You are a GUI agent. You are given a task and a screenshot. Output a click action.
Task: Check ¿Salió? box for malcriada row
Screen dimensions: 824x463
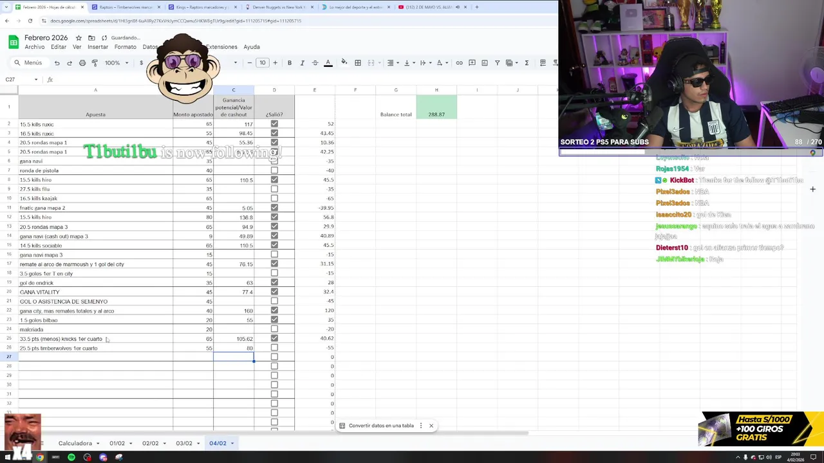(274, 329)
